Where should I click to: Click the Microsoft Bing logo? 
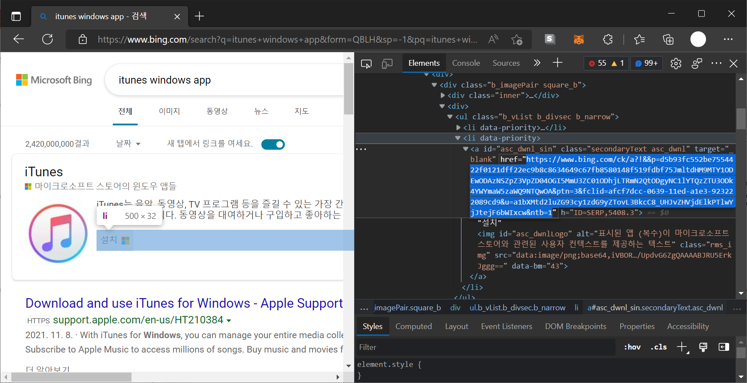[54, 80]
